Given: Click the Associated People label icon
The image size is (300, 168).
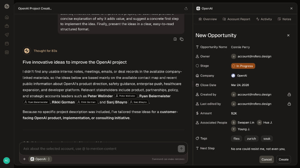Looking at the screenshot, I should [x=197, y=123].
